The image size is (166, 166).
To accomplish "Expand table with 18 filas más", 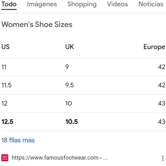I will tap(18, 140).
